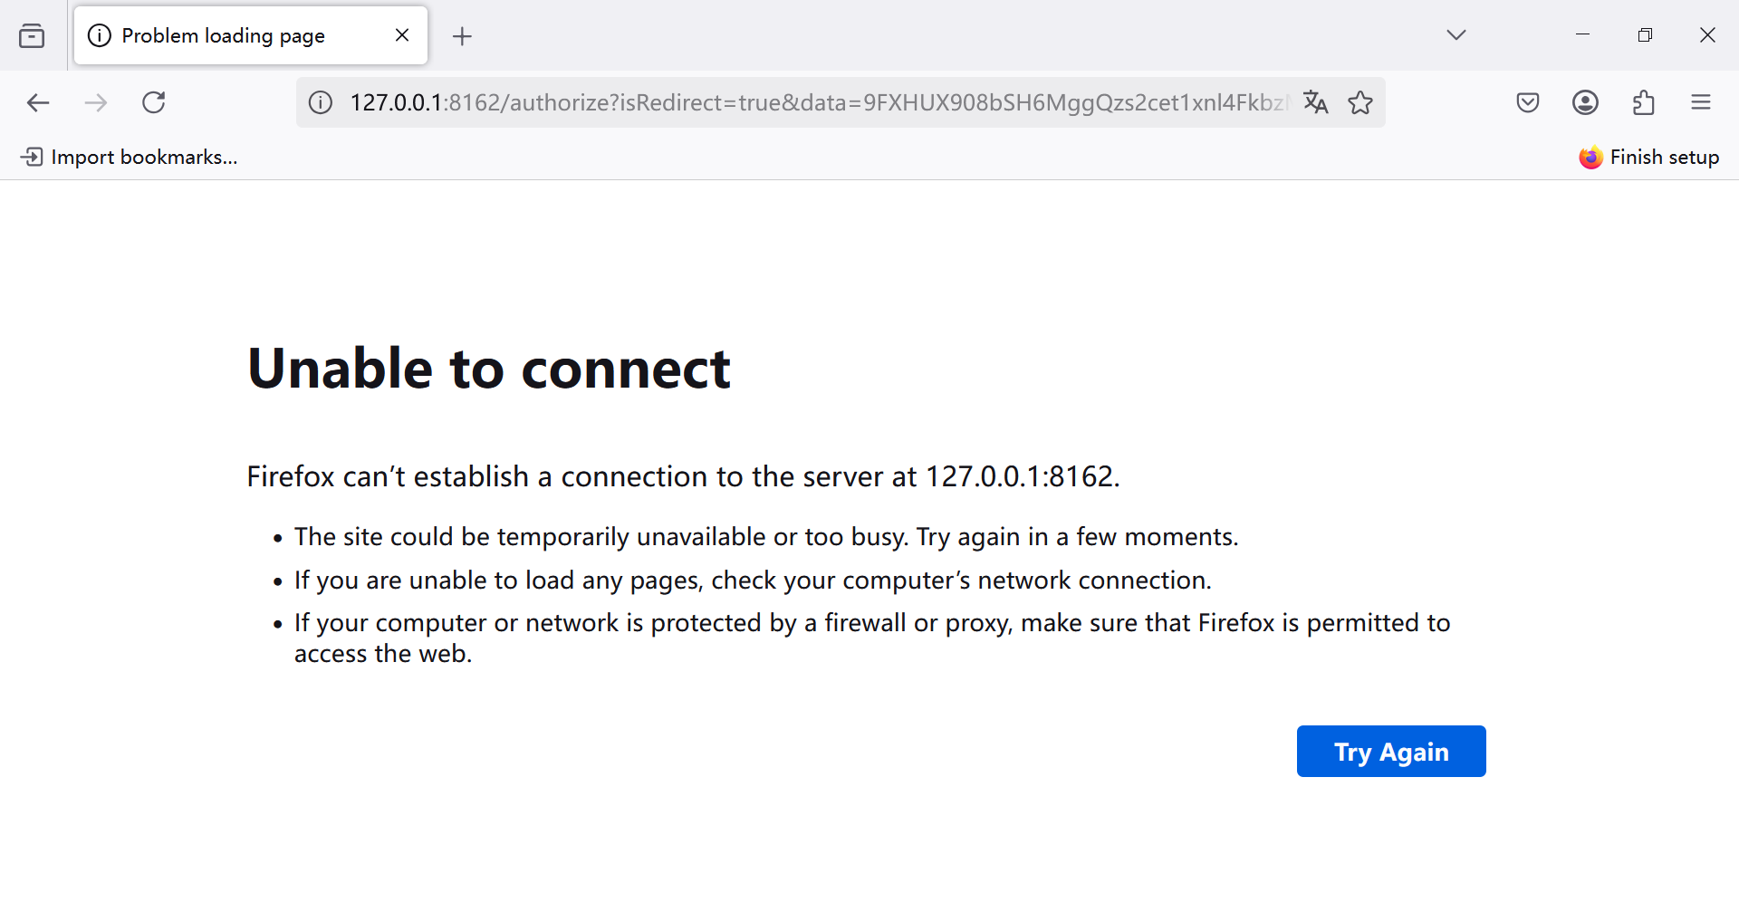Select the Problem loading page tab
This screenshot has width=1739, height=902.
point(223,35)
